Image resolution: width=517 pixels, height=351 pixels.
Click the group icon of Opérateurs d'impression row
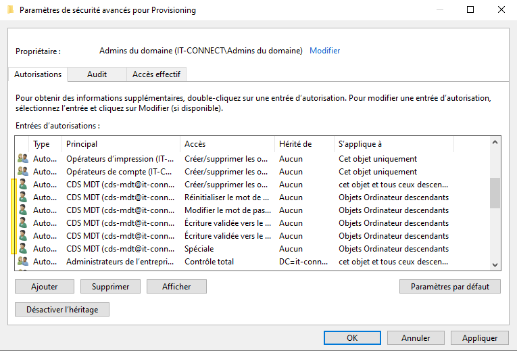point(23,159)
